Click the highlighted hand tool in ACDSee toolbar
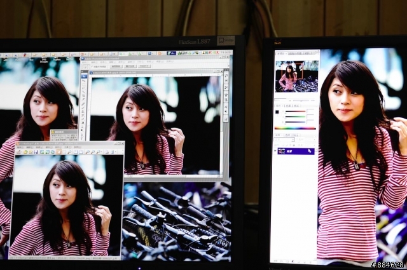Screen dimensions: 407x270 tap(59, 152)
